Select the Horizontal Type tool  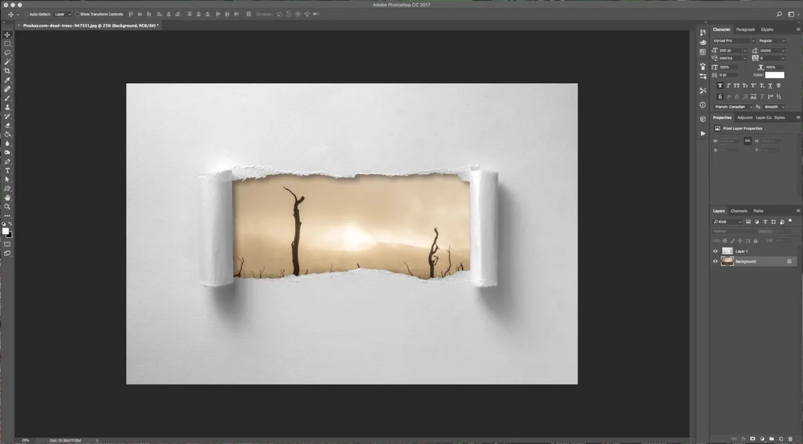pyautogui.click(x=7, y=171)
